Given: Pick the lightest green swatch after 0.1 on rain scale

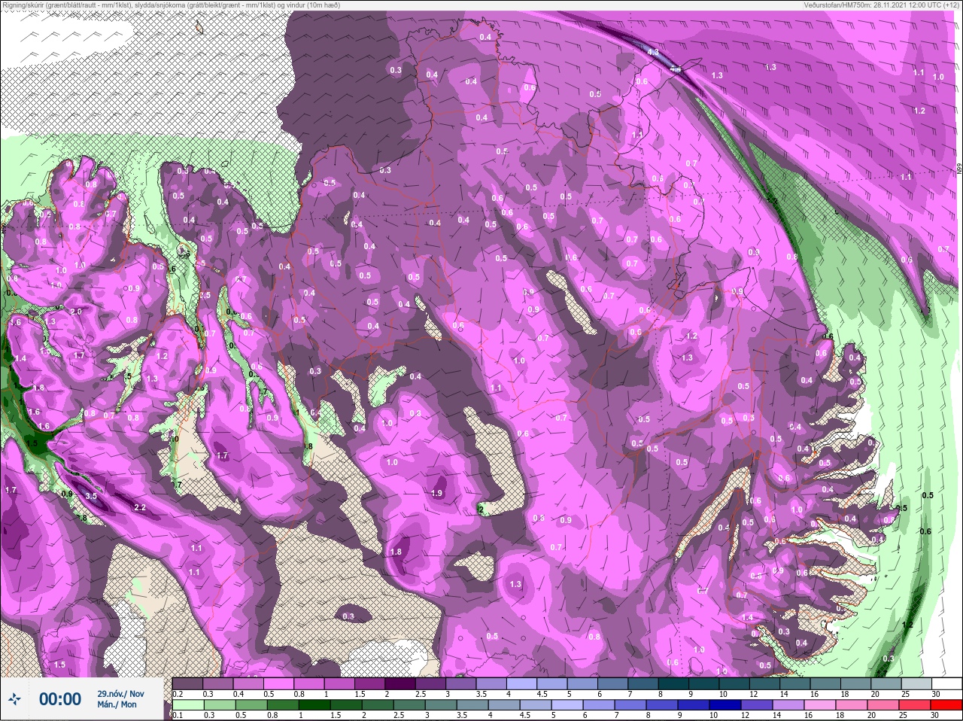Looking at the screenshot, I should pyautogui.click(x=188, y=706).
